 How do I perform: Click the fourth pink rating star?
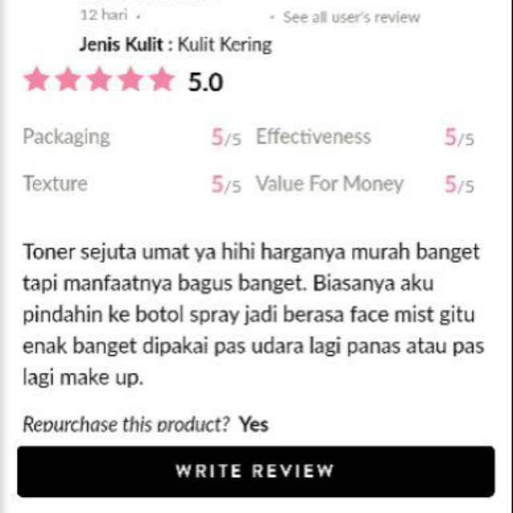tap(131, 79)
